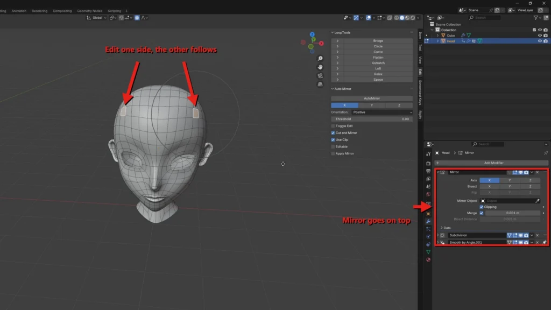Viewport: 551px width, 310px height.
Task: Toggle Collection exclude checkbox in outliner
Action: pyautogui.click(x=534, y=30)
